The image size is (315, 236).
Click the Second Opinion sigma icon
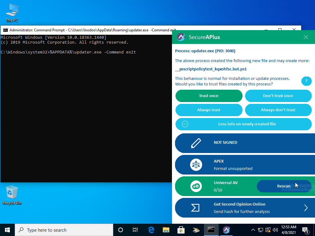pyautogui.click(x=196, y=208)
